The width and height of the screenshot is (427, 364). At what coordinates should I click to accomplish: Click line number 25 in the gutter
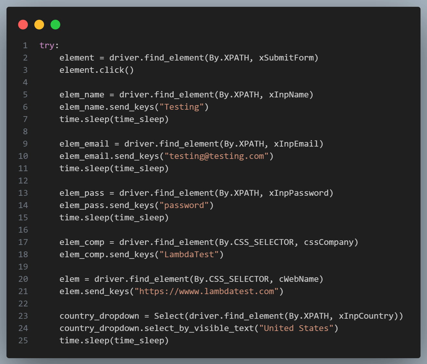pos(23,340)
